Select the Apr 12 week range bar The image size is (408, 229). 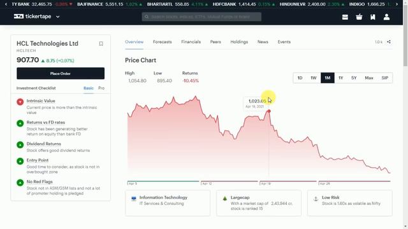229,181
